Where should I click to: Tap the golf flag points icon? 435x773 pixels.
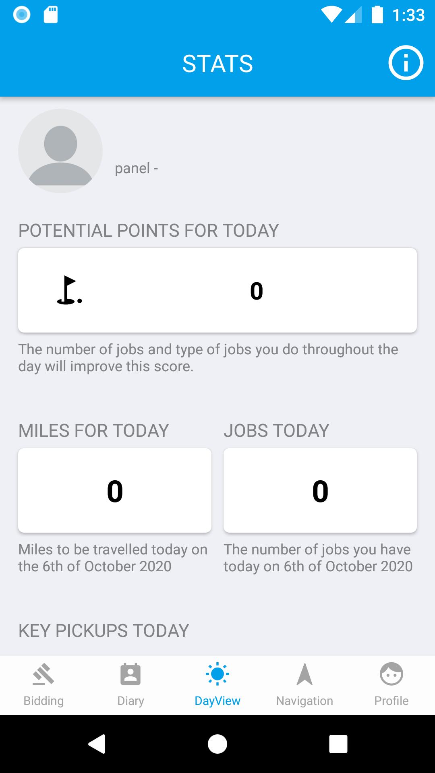pyautogui.click(x=69, y=290)
